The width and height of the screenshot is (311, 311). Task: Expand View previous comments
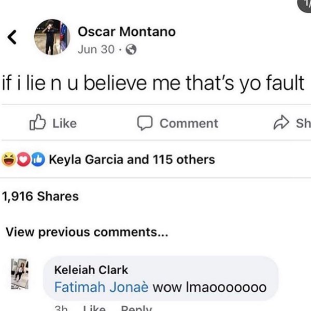pyautogui.click(x=87, y=232)
